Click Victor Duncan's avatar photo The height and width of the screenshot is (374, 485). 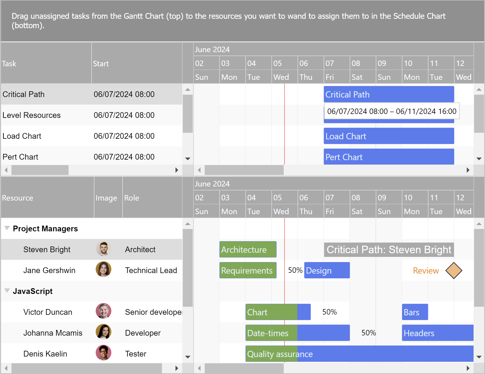(x=103, y=311)
